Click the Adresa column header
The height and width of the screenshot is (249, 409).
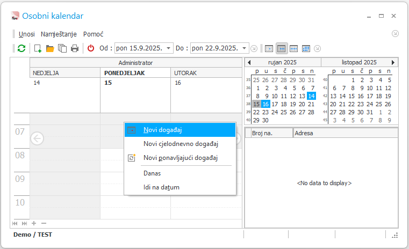[346, 133]
